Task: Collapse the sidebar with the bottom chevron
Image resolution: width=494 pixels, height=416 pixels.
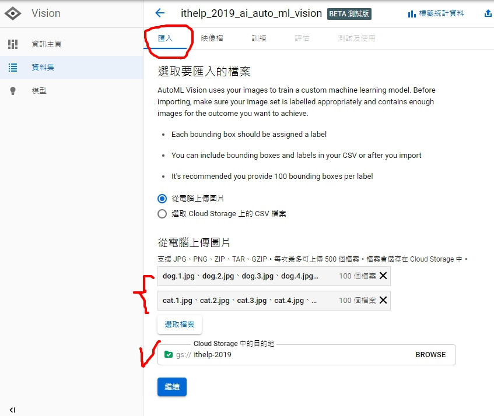Action: 13,410
